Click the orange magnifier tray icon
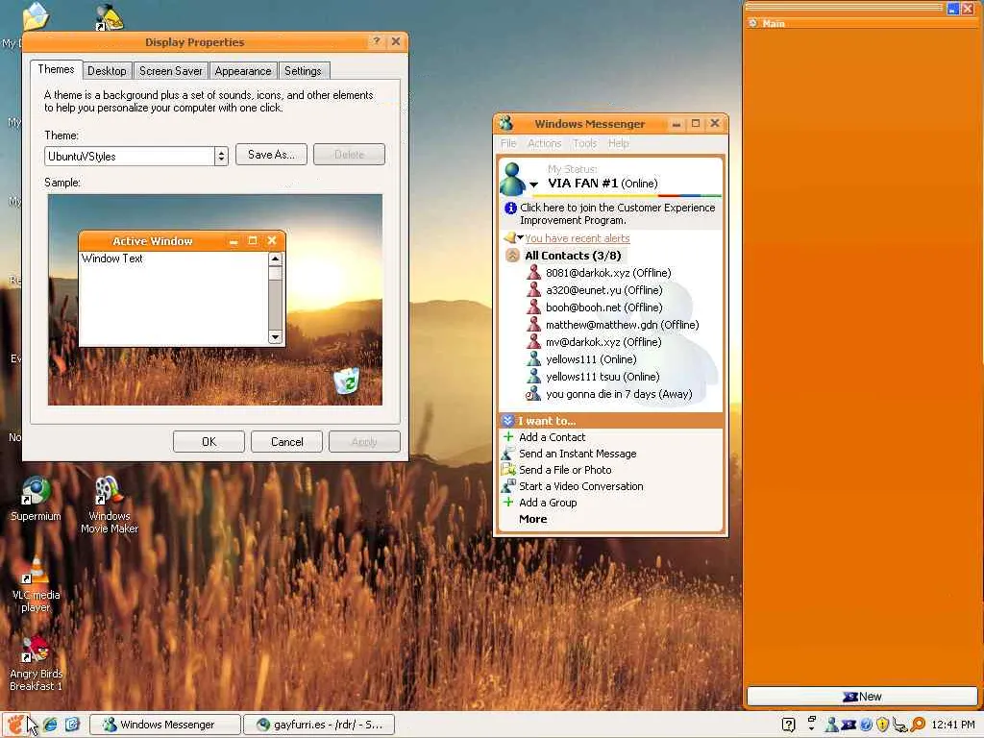Screen dimensions: 984x738 coord(918,725)
